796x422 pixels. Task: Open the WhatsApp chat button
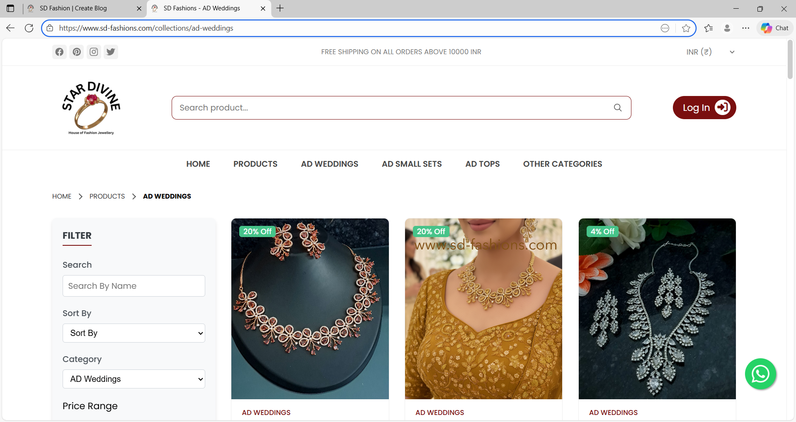[760, 374]
